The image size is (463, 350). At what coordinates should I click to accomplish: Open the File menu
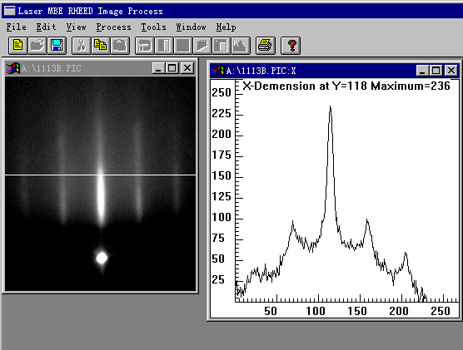click(x=17, y=27)
